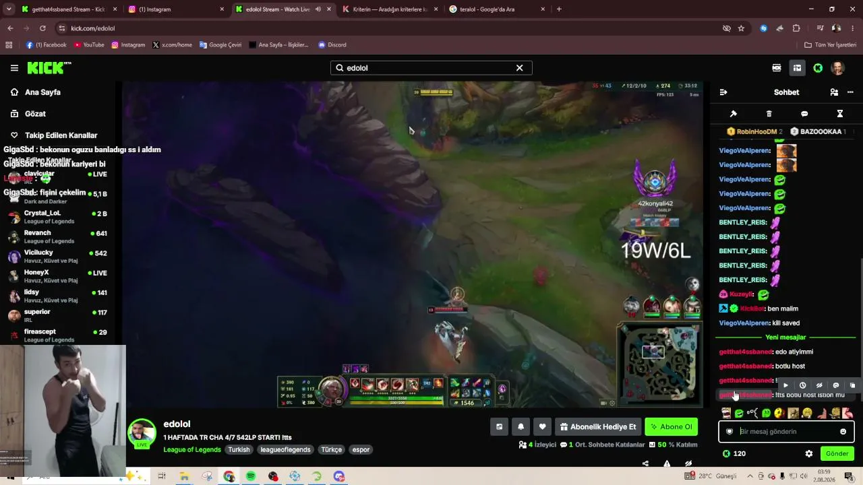Open Takip Edilen Kanallar in sidebar

pyautogui.click(x=61, y=135)
